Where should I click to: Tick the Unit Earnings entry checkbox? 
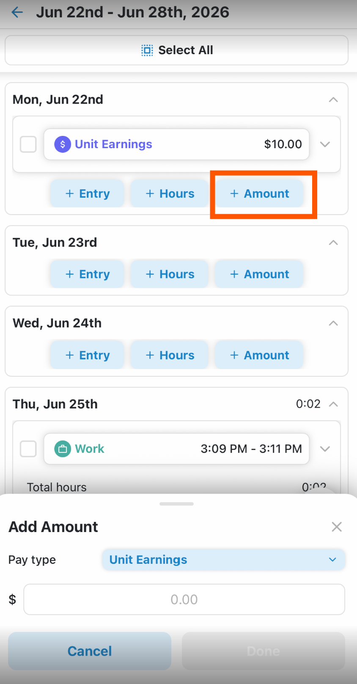coord(28,144)
